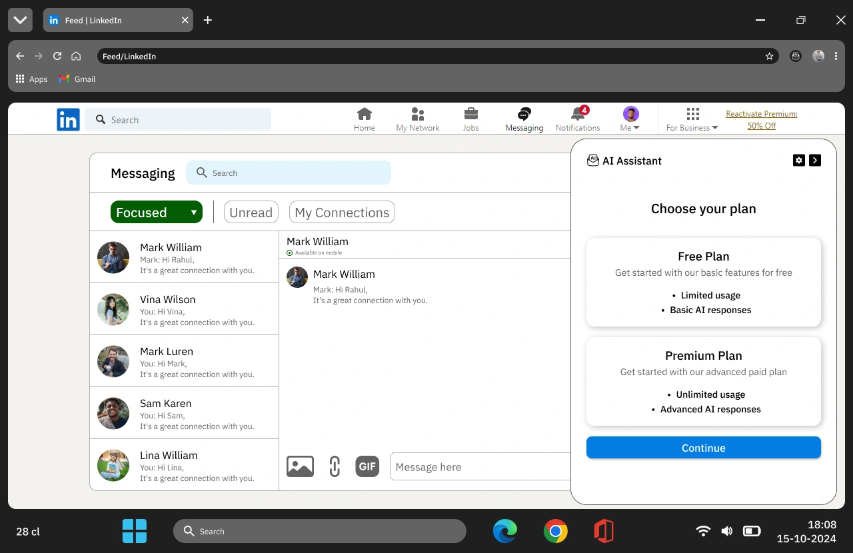Click Mark William's avatar in the chat message
This screenshot has width=853, height=553.
(297, 277)
